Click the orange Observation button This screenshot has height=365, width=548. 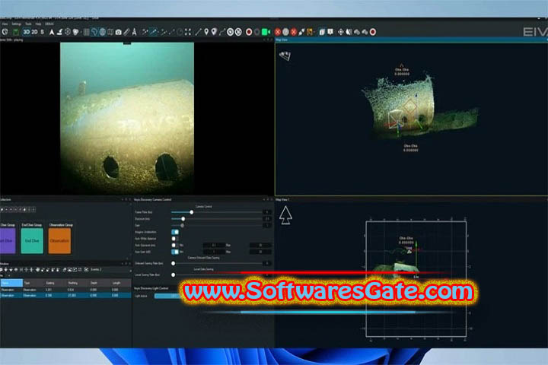(59, 240)
